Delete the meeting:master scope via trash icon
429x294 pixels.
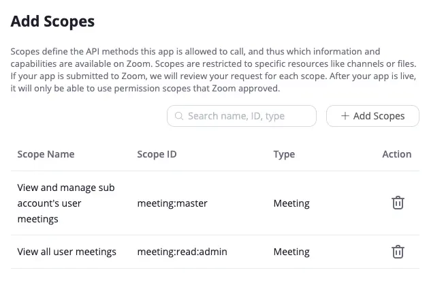tap(398, 203)
